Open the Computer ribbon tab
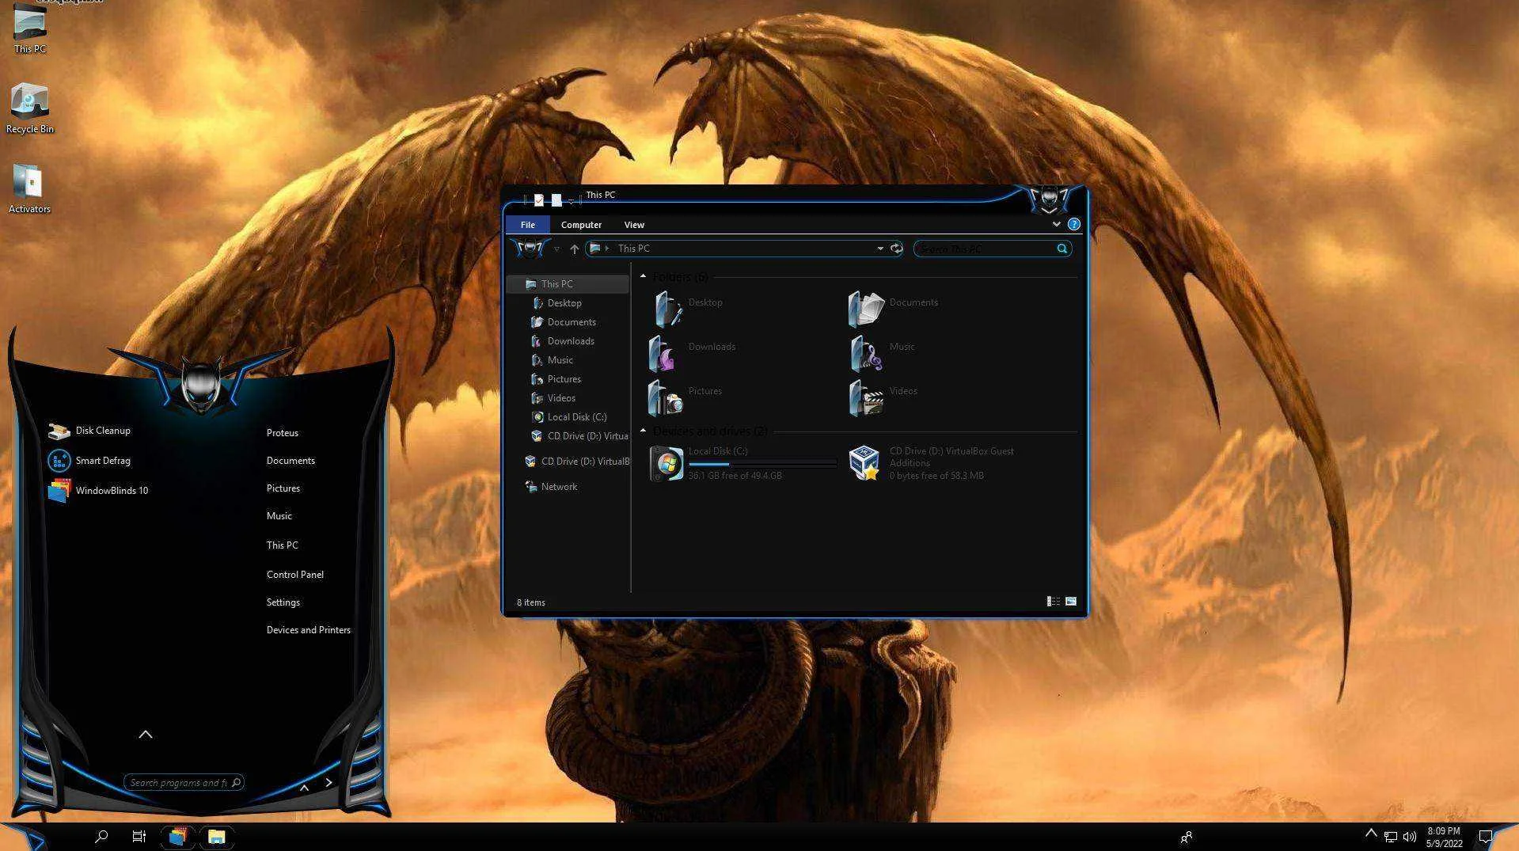Screen dimensions: 1519x851 581,225
